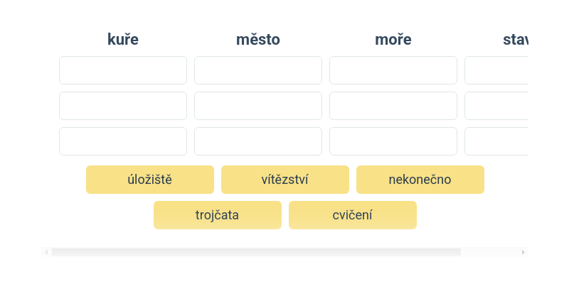
Task: Click third empty slot under město
Action: pyautogui.click(x=257, y=141)
